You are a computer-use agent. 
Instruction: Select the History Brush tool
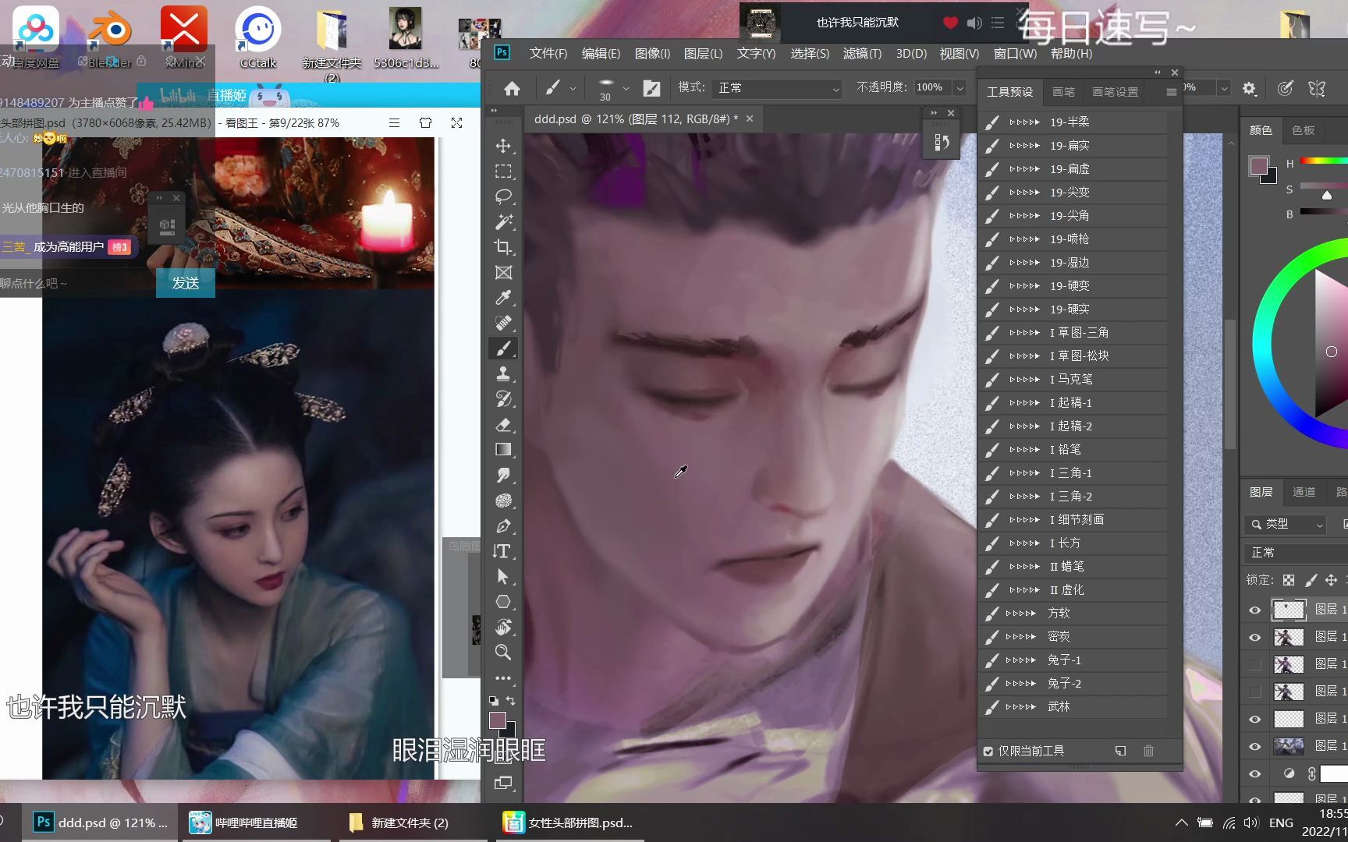pos(503,399)
